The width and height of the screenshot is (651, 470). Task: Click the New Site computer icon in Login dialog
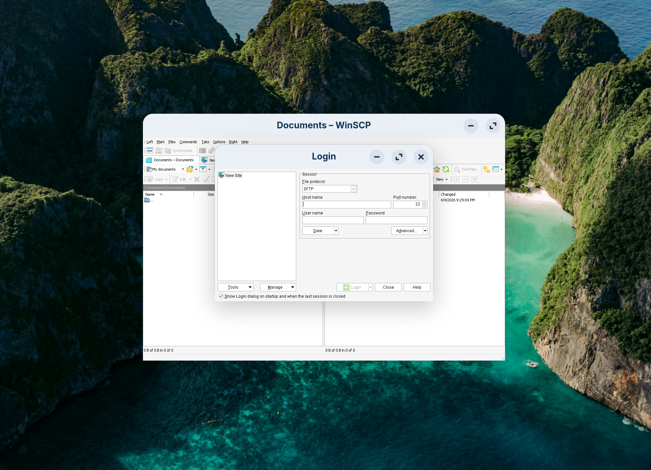(221, 175)
